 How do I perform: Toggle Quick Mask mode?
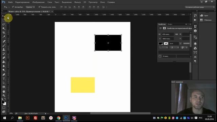4,108
